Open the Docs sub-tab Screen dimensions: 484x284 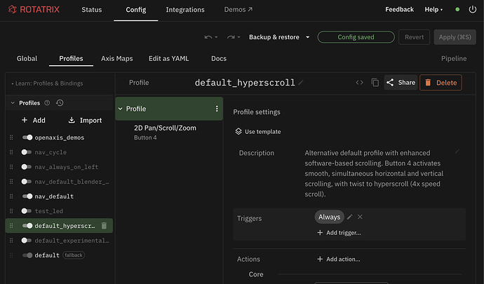(219, 58)
